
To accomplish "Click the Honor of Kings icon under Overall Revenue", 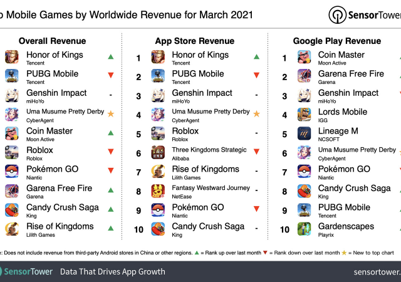I will coord(12,58).
